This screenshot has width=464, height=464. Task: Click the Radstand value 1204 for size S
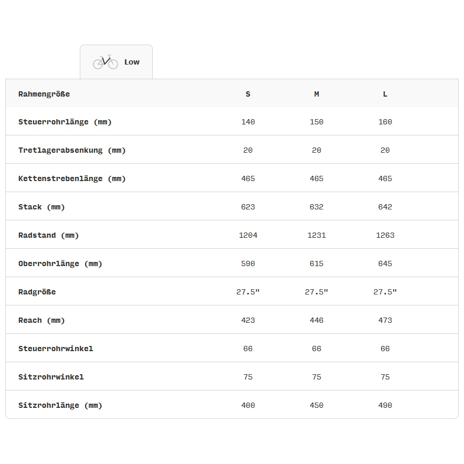pos(248,235)
